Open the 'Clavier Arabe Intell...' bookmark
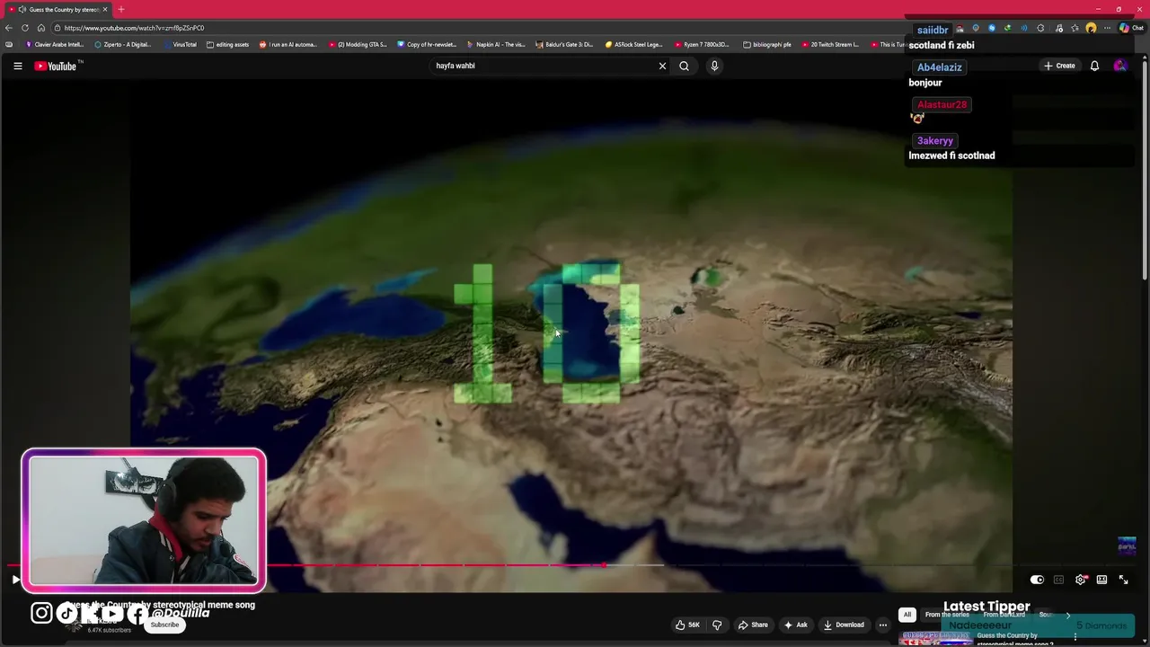This screenshot has height=647, width=1150. pos(55,44)
